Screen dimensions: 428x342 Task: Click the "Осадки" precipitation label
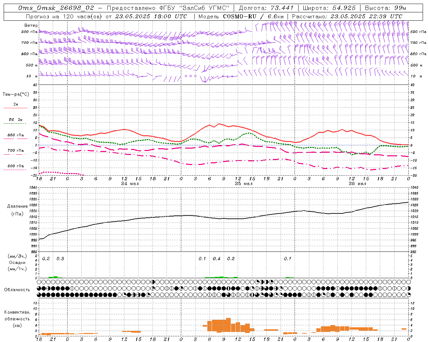17,263
